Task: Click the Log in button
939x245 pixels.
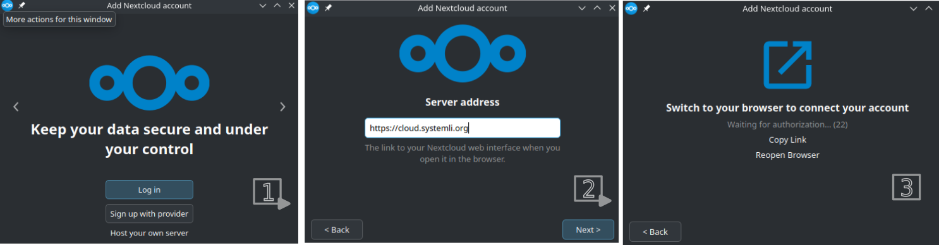Action: [149, 189]
